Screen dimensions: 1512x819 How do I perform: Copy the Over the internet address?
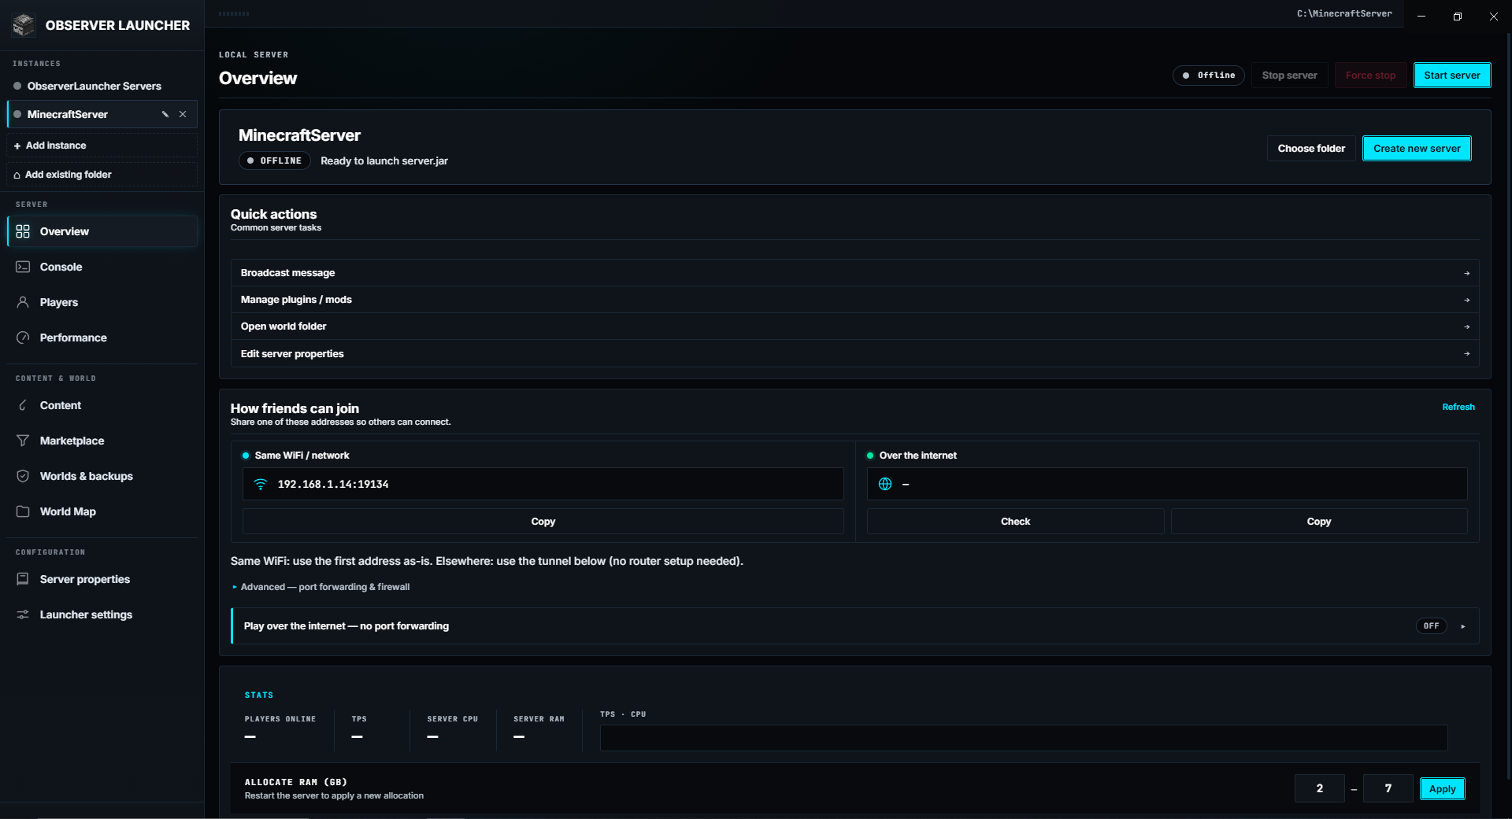[x=1318, y=522]
